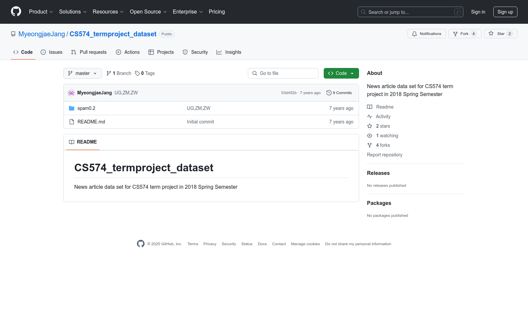Image resolution: width=528 pixels, height=330 pixels.
Task: Focus the Search or jump to field
Action: [x=410, y=12]
